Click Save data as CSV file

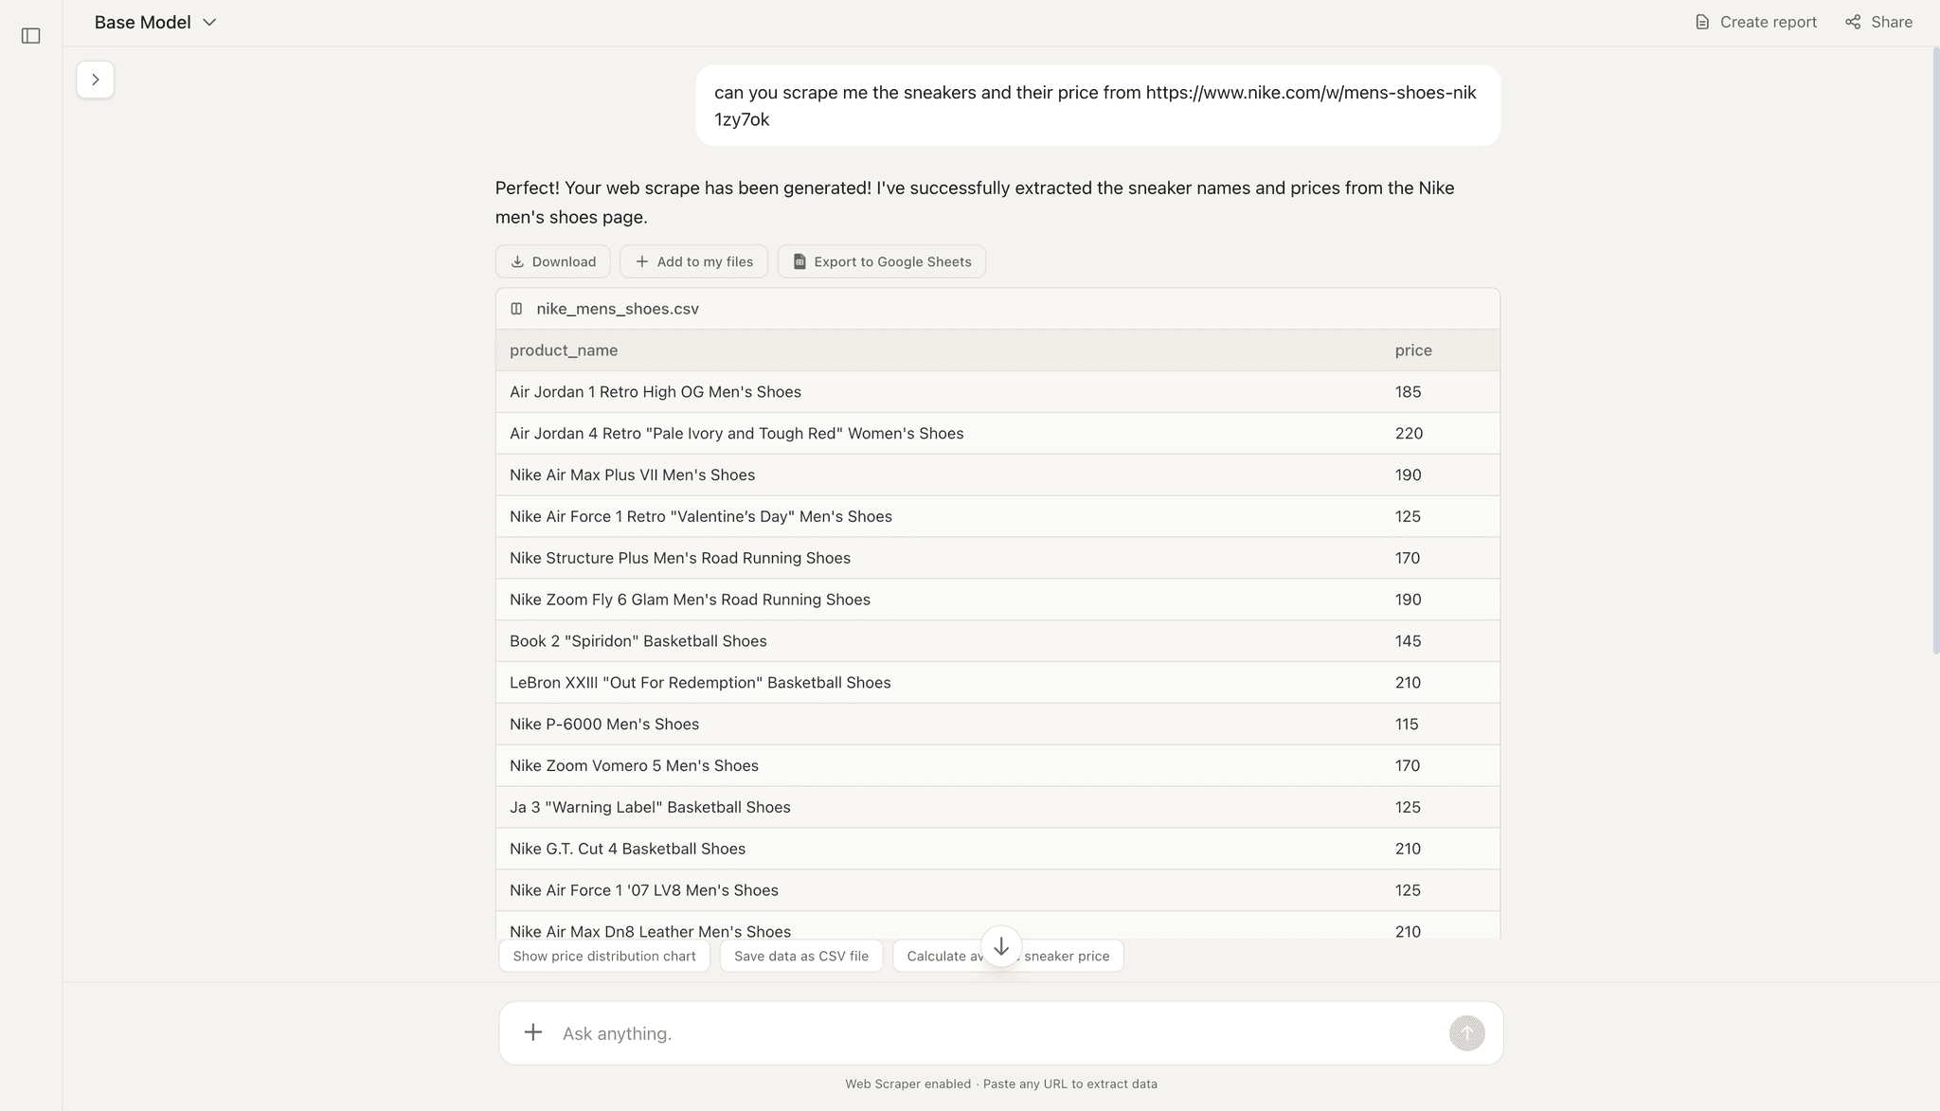click(x=800, y=956)
